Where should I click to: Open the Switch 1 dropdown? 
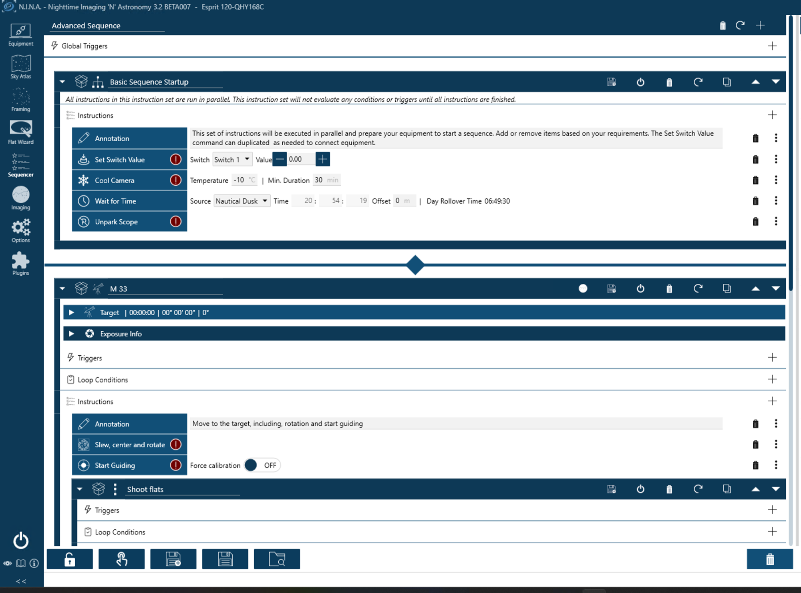coord(232,159)
